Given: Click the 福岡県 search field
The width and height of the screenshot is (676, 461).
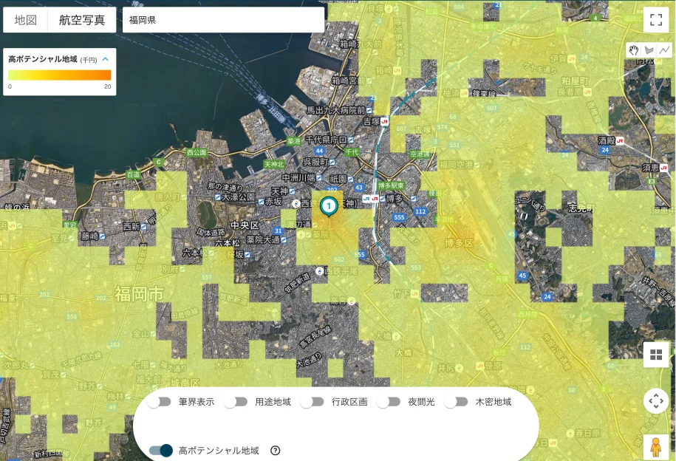Looking at the screenshot, I should click(x=222, y=20).
